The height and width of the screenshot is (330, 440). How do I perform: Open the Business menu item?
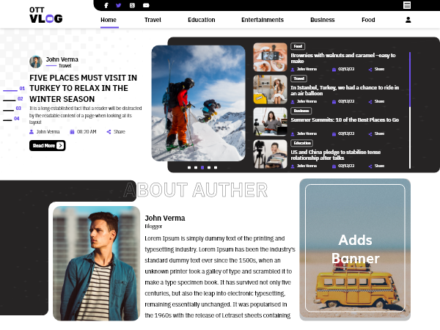[323, 20]
